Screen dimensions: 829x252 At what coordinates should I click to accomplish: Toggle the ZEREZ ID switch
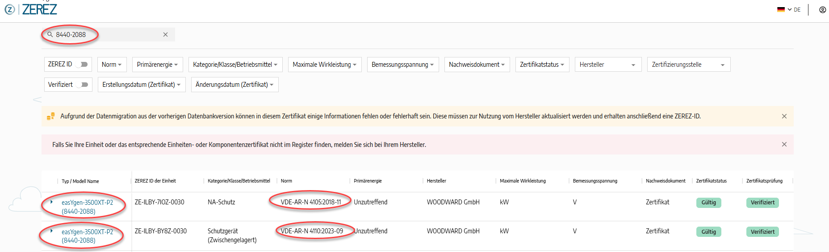tap(82, 65)
